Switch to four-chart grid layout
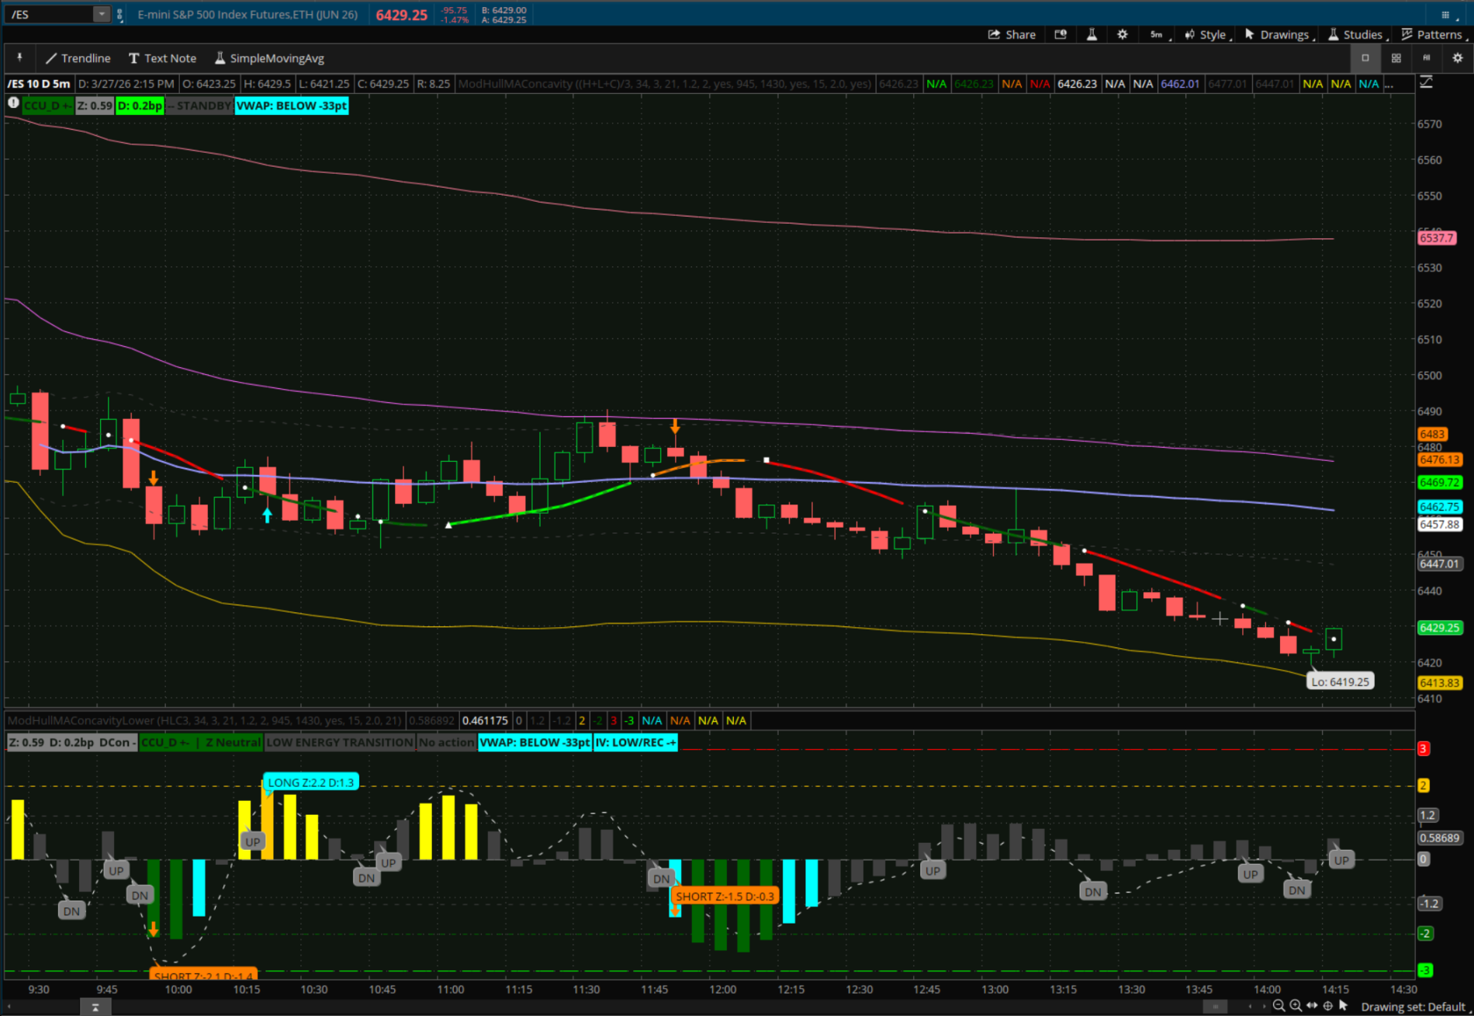 click(x=1396, y=57)
